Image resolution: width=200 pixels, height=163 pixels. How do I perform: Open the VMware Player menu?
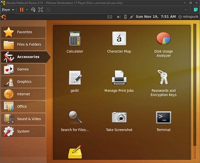pos(8,10)
